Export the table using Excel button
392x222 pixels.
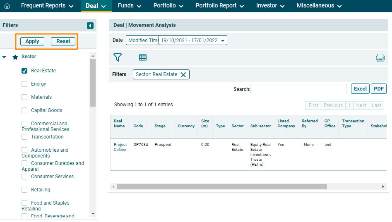360,89
